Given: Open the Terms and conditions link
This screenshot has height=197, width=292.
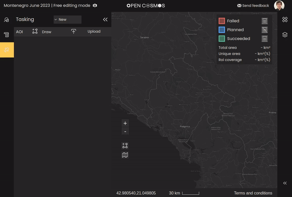Looking at the screenshot, I should (x=253, y=193).
